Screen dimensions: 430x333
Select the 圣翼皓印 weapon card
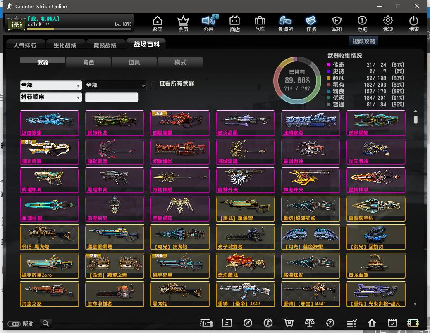click(x=180, y=208)
